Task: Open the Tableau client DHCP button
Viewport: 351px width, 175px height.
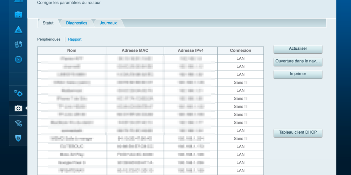Action: (x=298, y=132)
